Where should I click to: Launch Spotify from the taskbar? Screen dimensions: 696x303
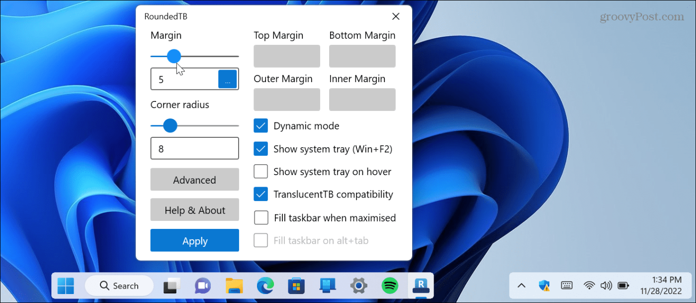click(x=390, y=286)
